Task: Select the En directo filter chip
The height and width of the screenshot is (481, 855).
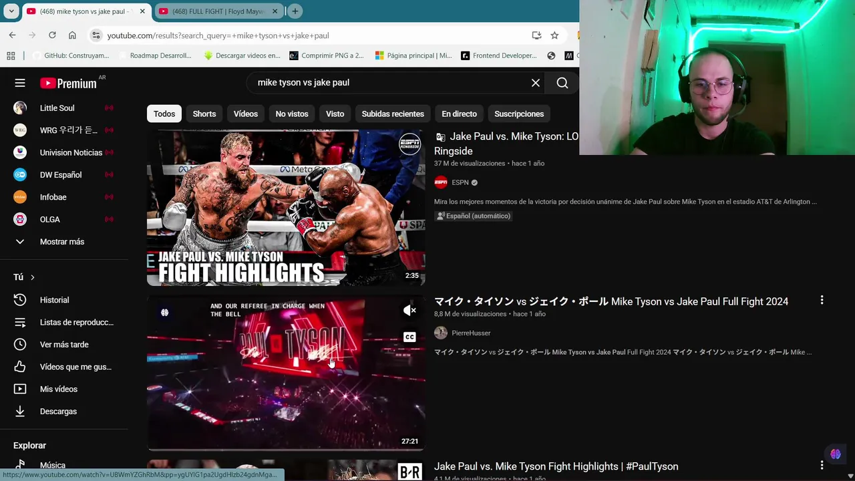Action: point(459,114)
